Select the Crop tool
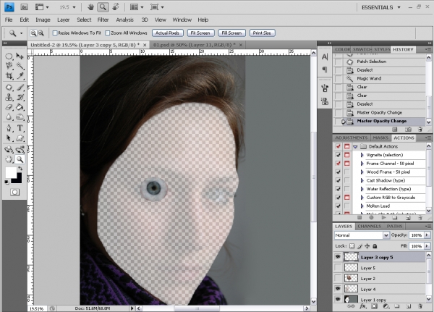 (9, 75)
